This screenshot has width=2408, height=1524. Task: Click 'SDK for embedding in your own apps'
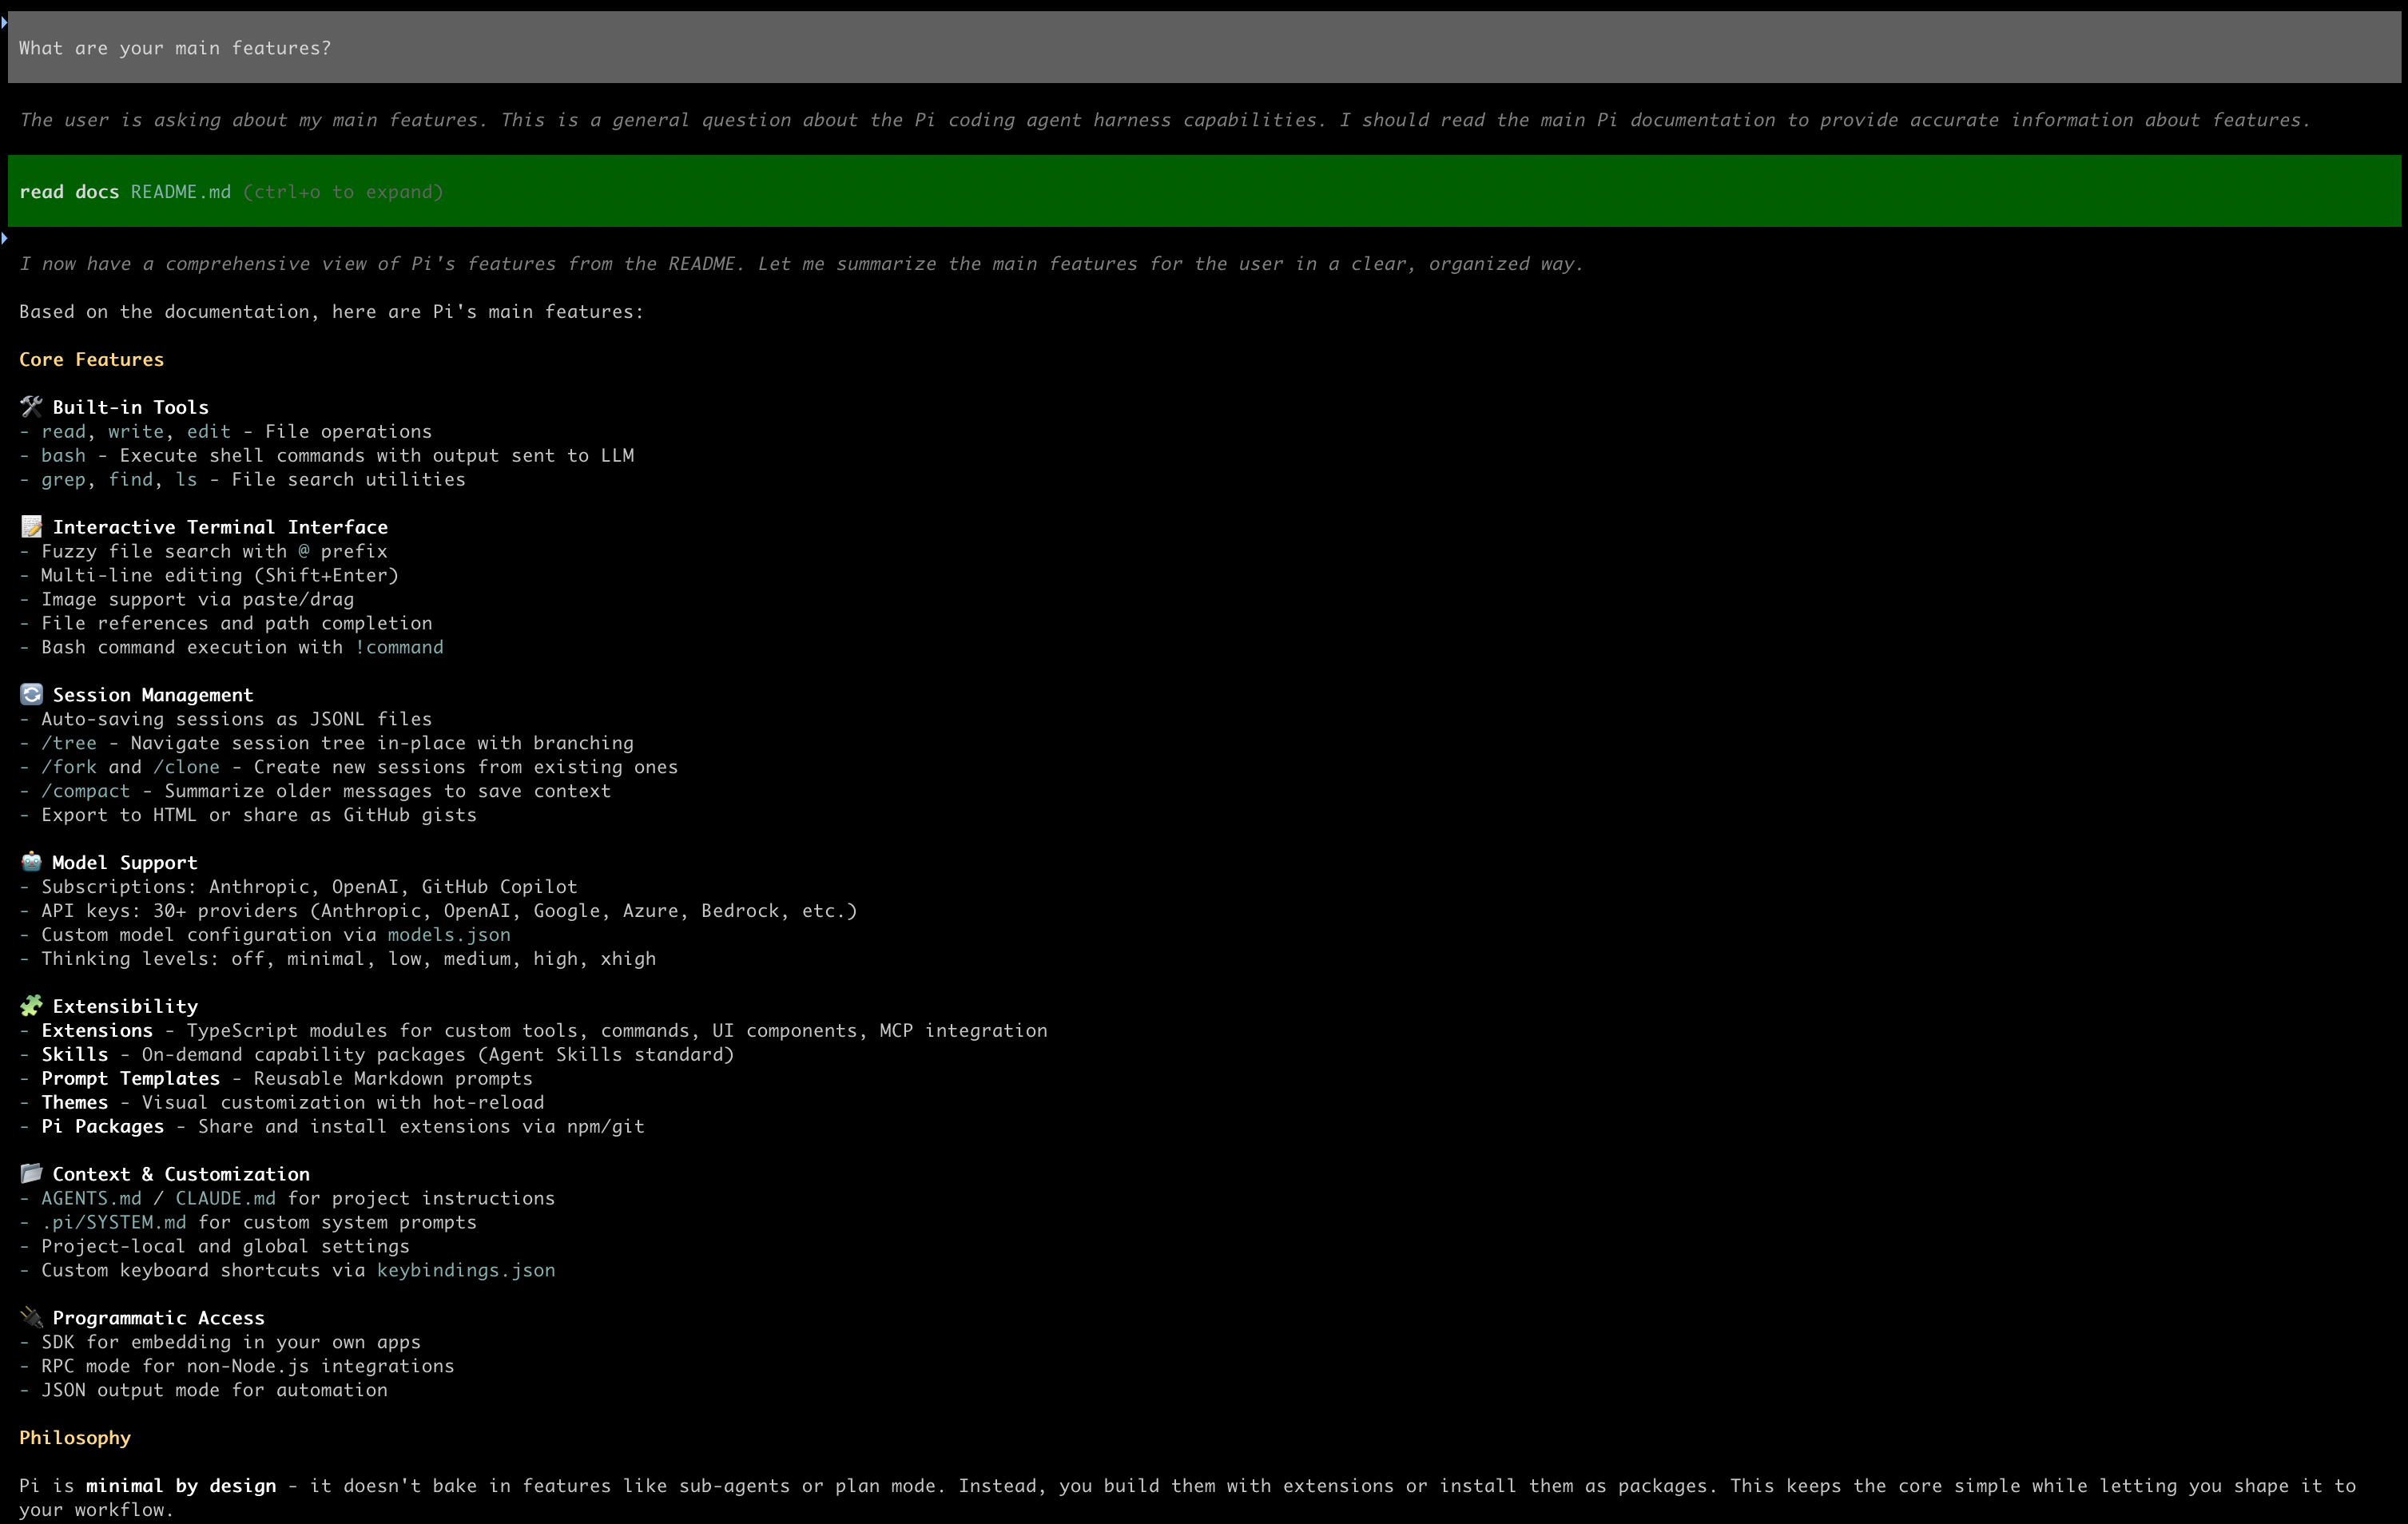[x=231, y=1342]
